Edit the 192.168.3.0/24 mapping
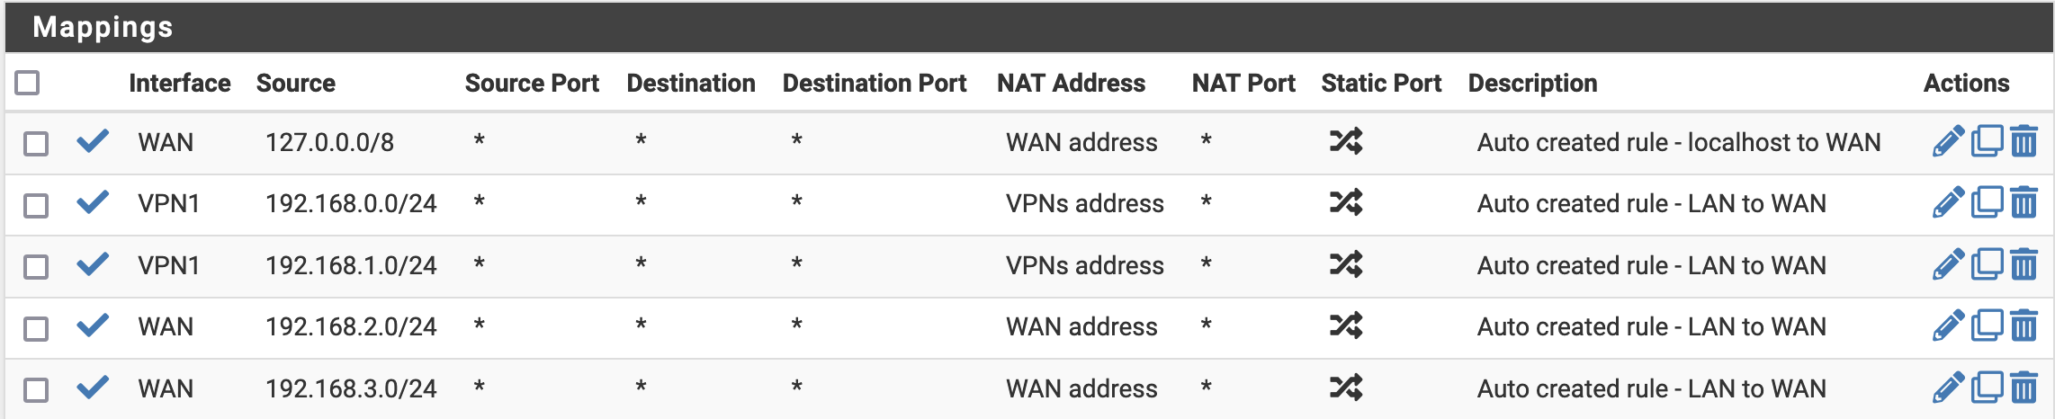 pyautogui.click(x=1947, y=388)
